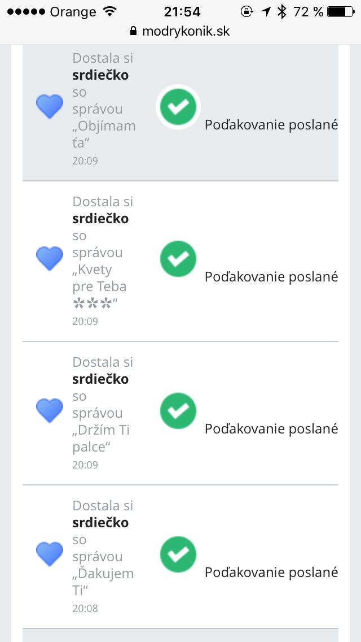Tap „Poďakovanie poslané“ in „Objímam ťa“ row
The width and height of the screenshot is (361, 642).
pos(271,125)
